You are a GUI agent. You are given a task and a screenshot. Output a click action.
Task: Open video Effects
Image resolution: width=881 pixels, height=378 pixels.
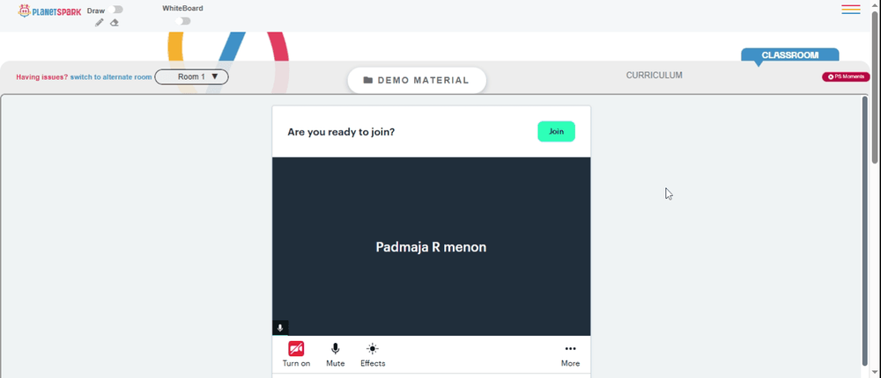[x=373, y=354]
